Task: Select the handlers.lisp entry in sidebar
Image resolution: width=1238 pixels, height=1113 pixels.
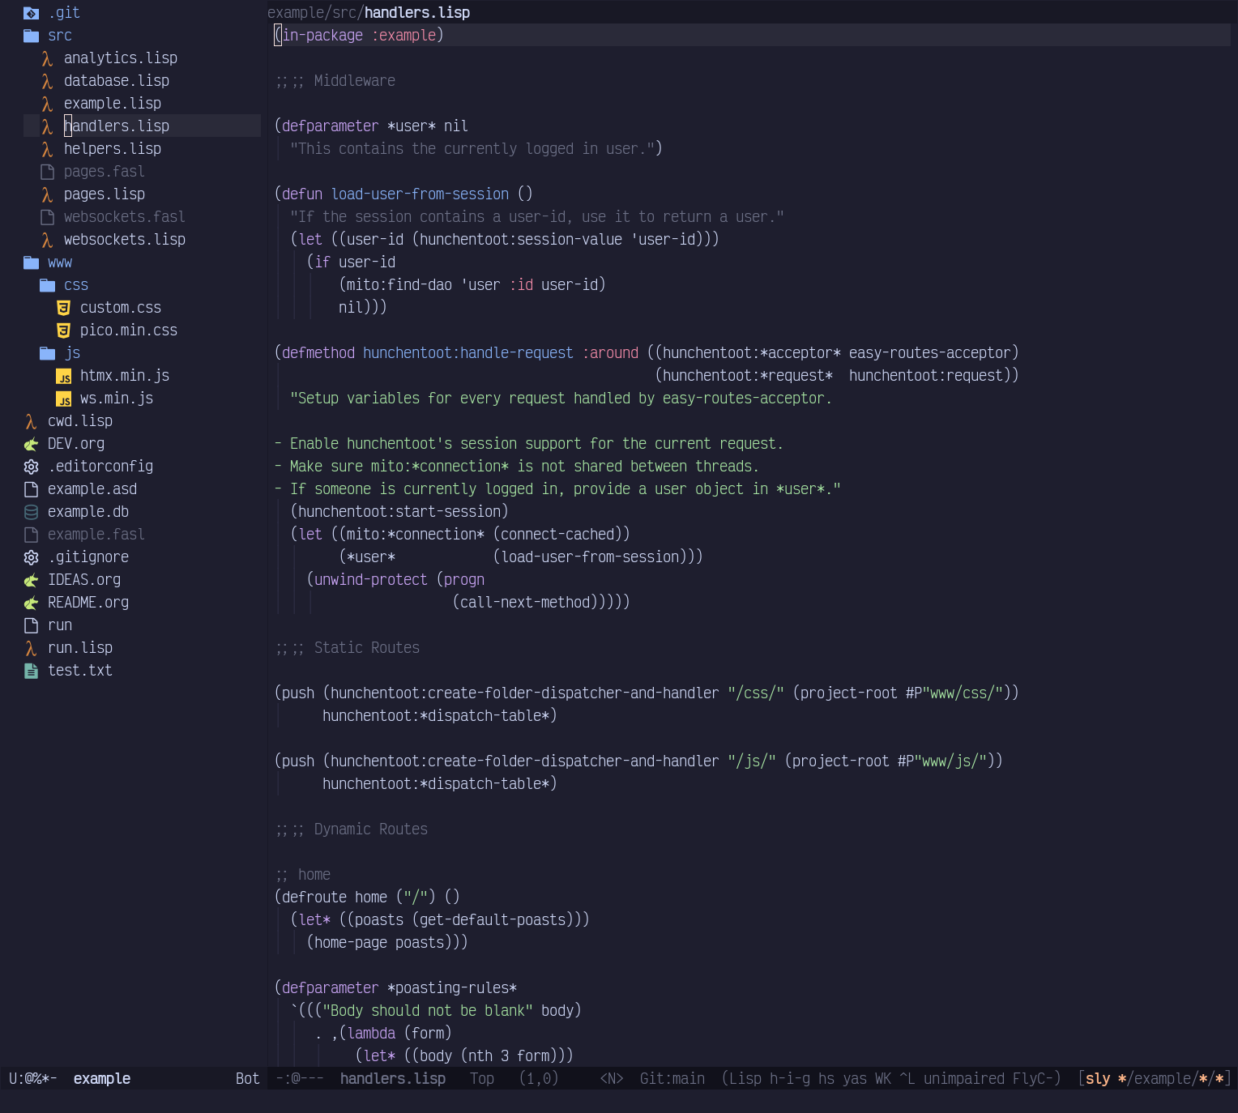Action: [x=117, y=126]
